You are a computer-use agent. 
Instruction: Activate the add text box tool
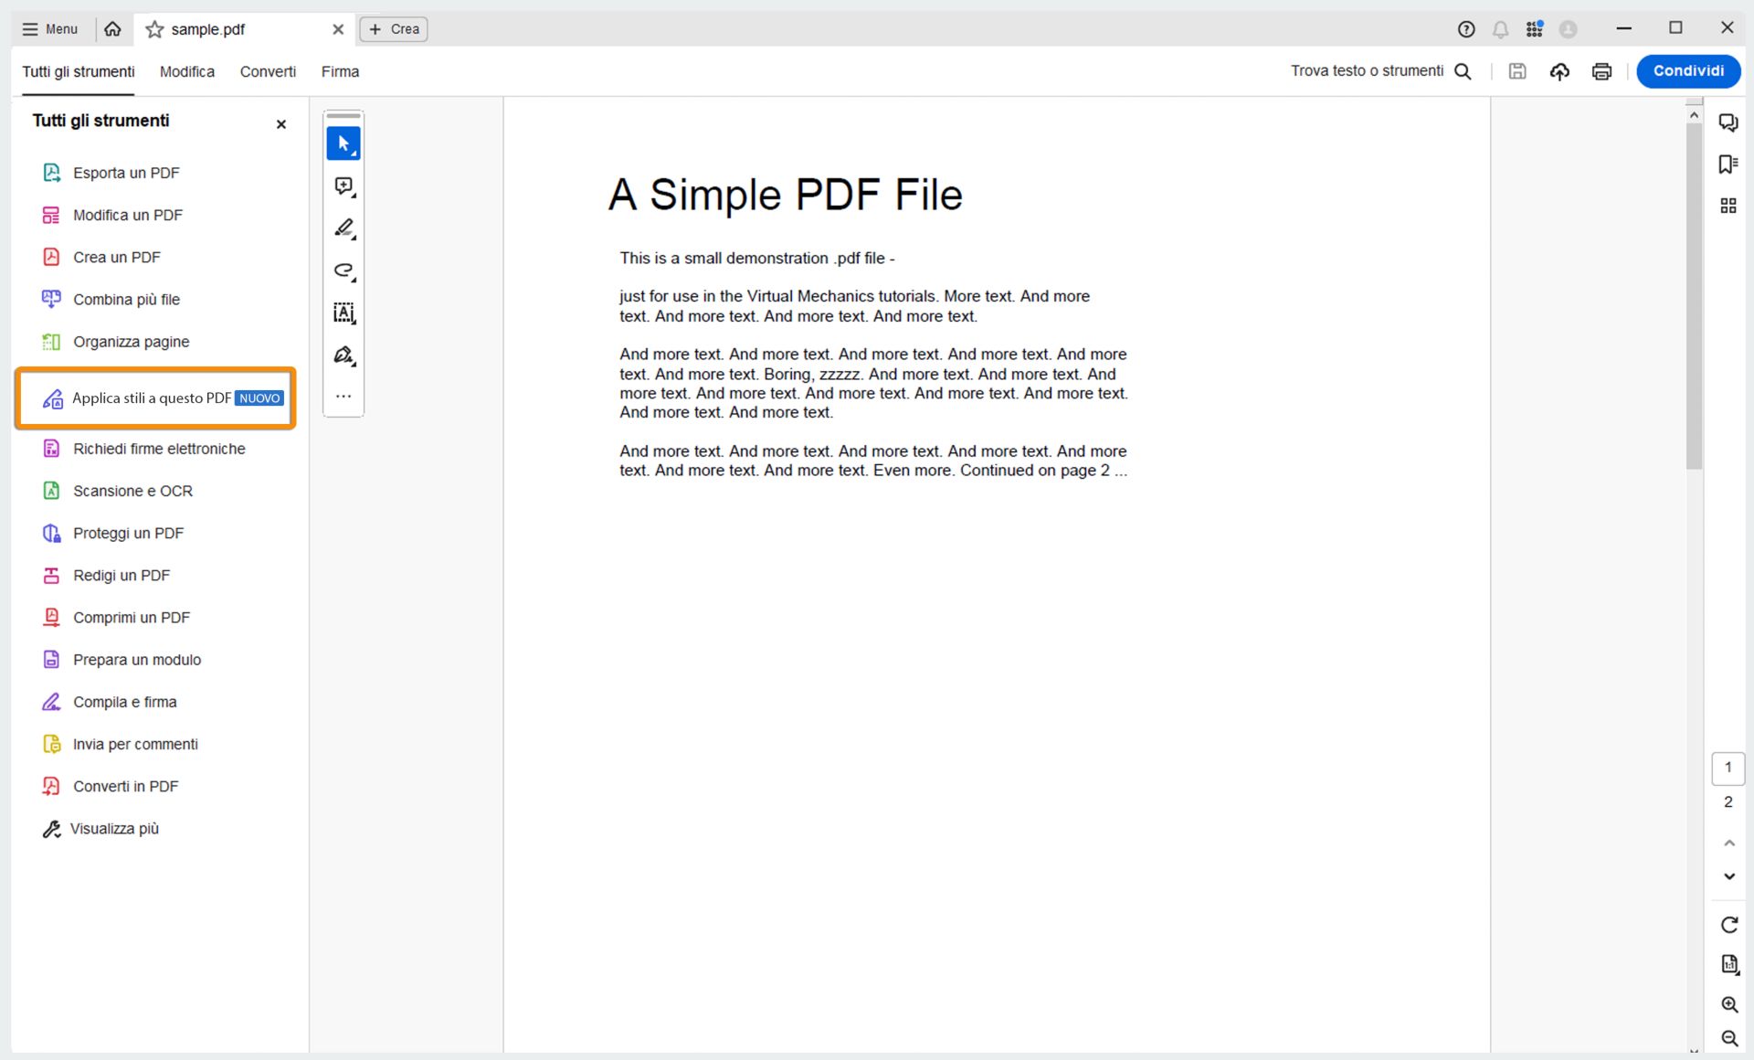click(x=343, y=313)
